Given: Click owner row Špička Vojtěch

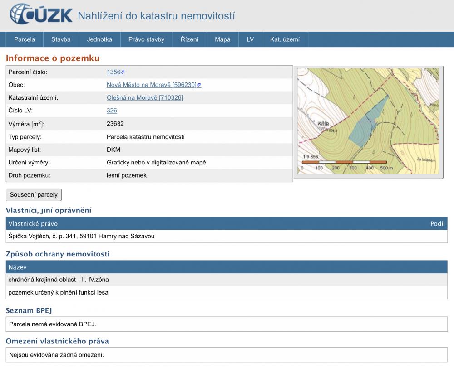Looking at the screenshot, I should pyautogui.click(x=82, y=236).
